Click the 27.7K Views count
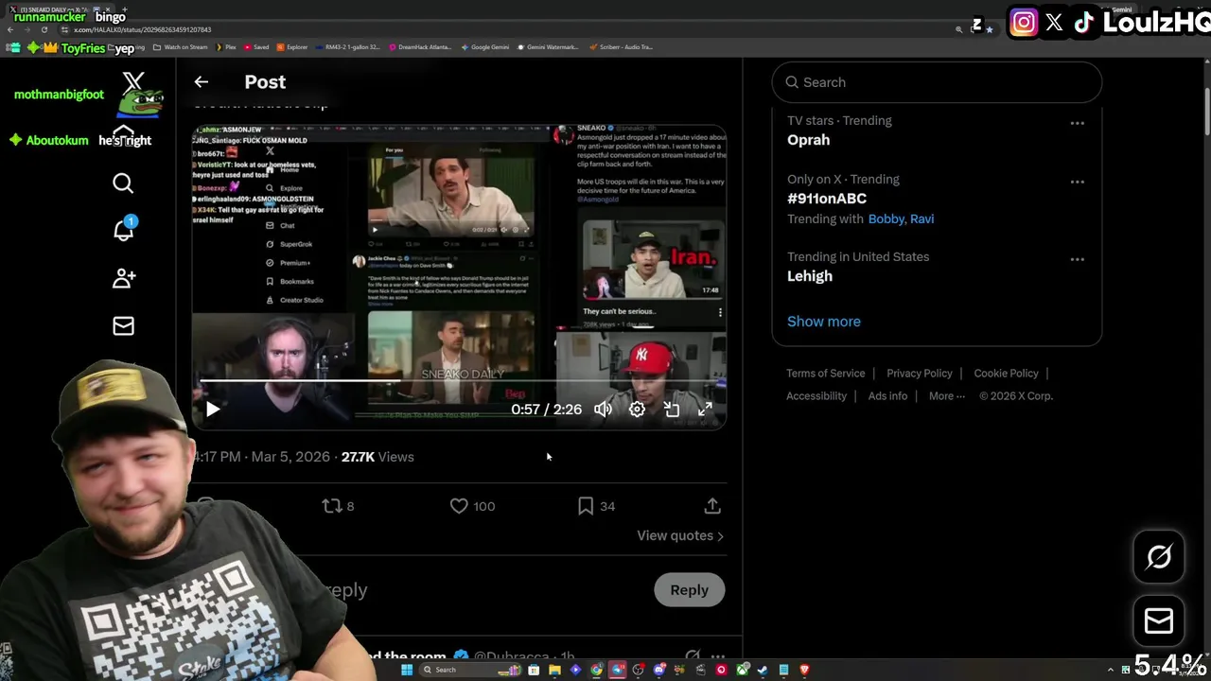Image resolution: width=1211 pixels, height=681 pixels. pos(377,457)
